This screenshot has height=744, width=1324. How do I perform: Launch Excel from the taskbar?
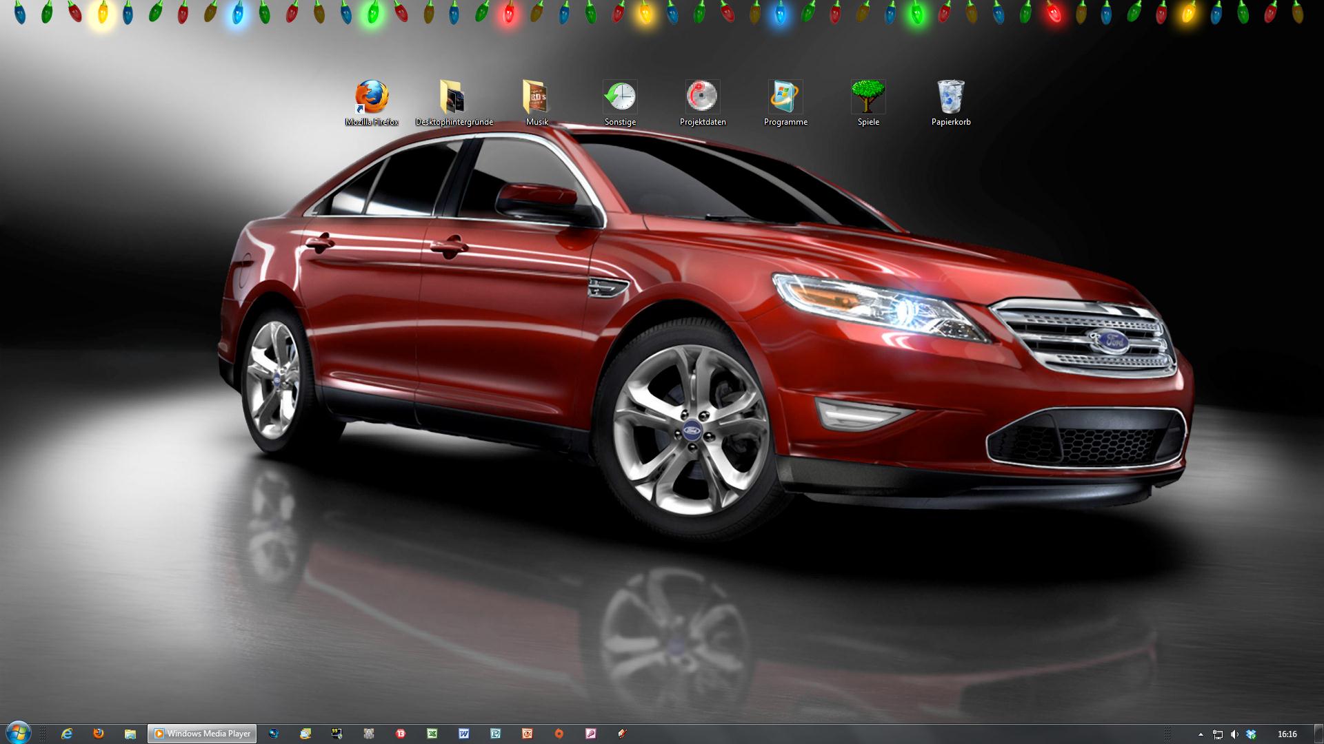tap(432, 734)
